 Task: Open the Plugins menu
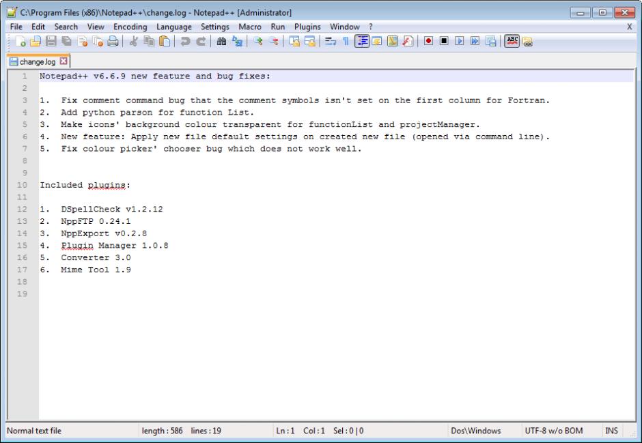[x=307, y=27]
